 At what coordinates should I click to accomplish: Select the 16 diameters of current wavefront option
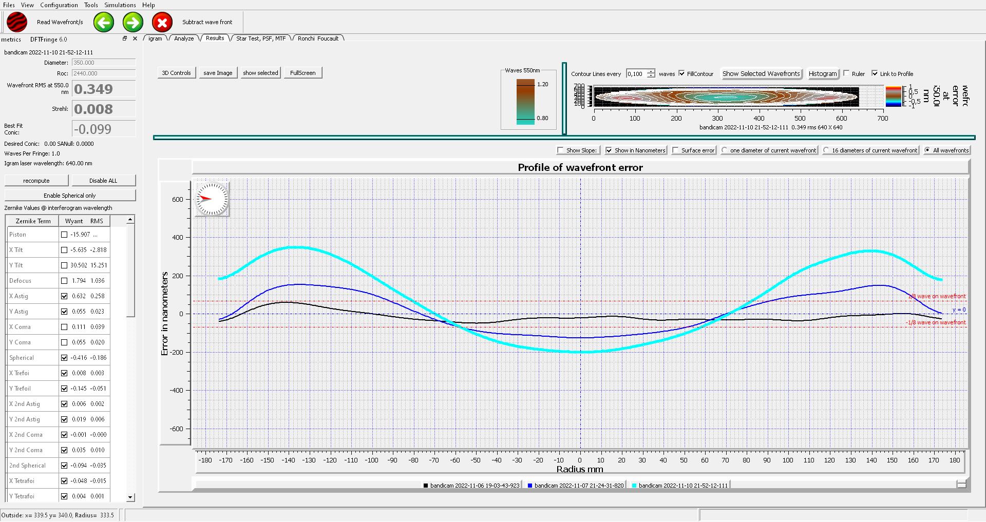point(826,150)
